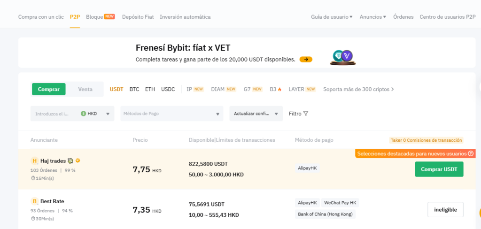Select the G7 new coin
The image size is (481, 229).
[253, 89]
